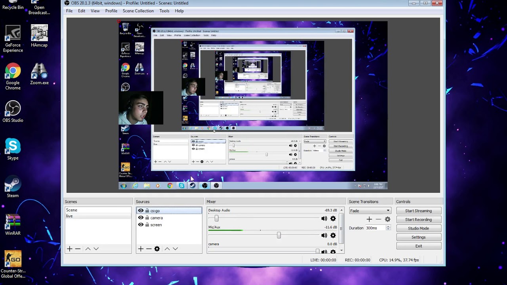Open the Google Chrome desktop icon

click(13, 77)
